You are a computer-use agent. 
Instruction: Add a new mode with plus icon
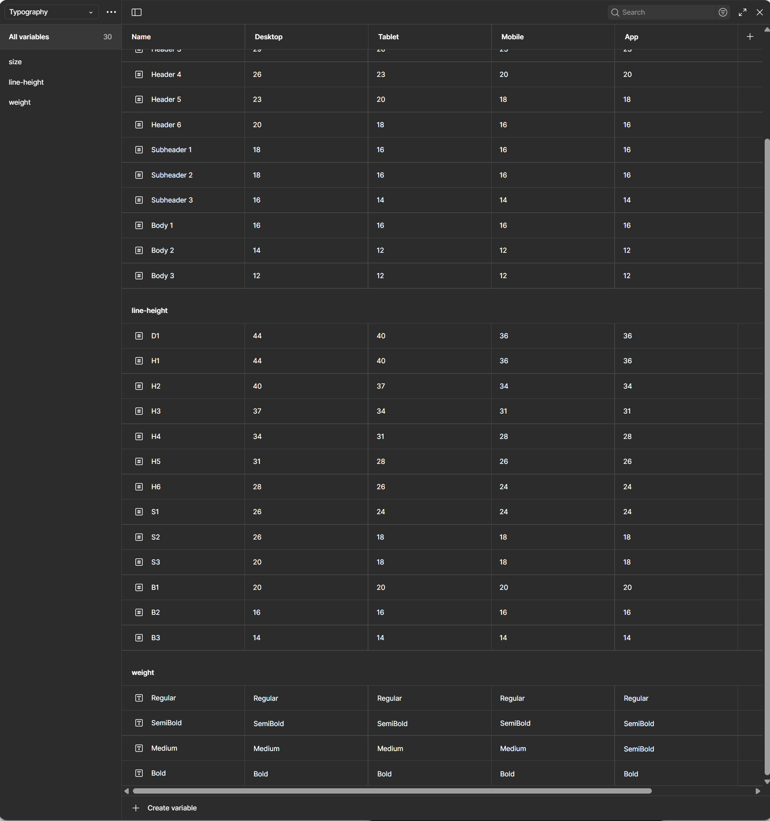(750, 37)
